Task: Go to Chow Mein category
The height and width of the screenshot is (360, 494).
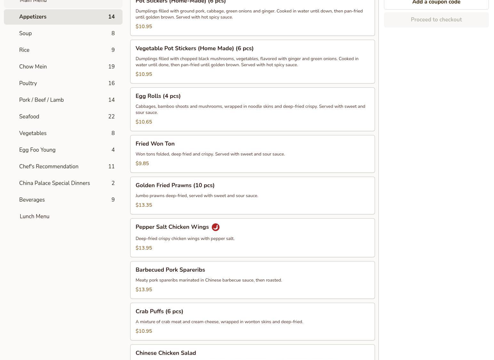Action: coord(63,67)
